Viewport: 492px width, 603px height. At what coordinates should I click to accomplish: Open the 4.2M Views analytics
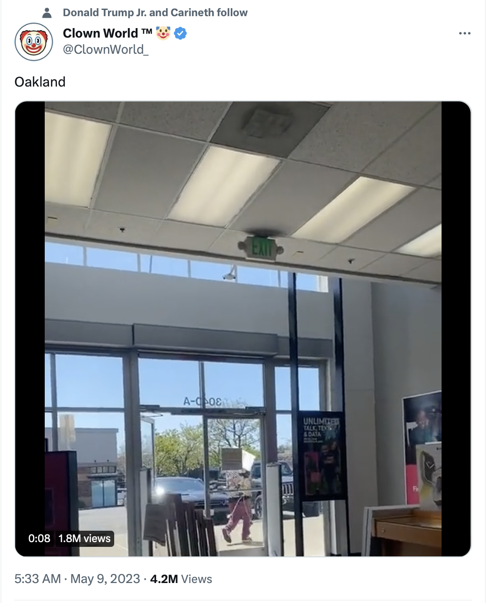pos(181,579)
